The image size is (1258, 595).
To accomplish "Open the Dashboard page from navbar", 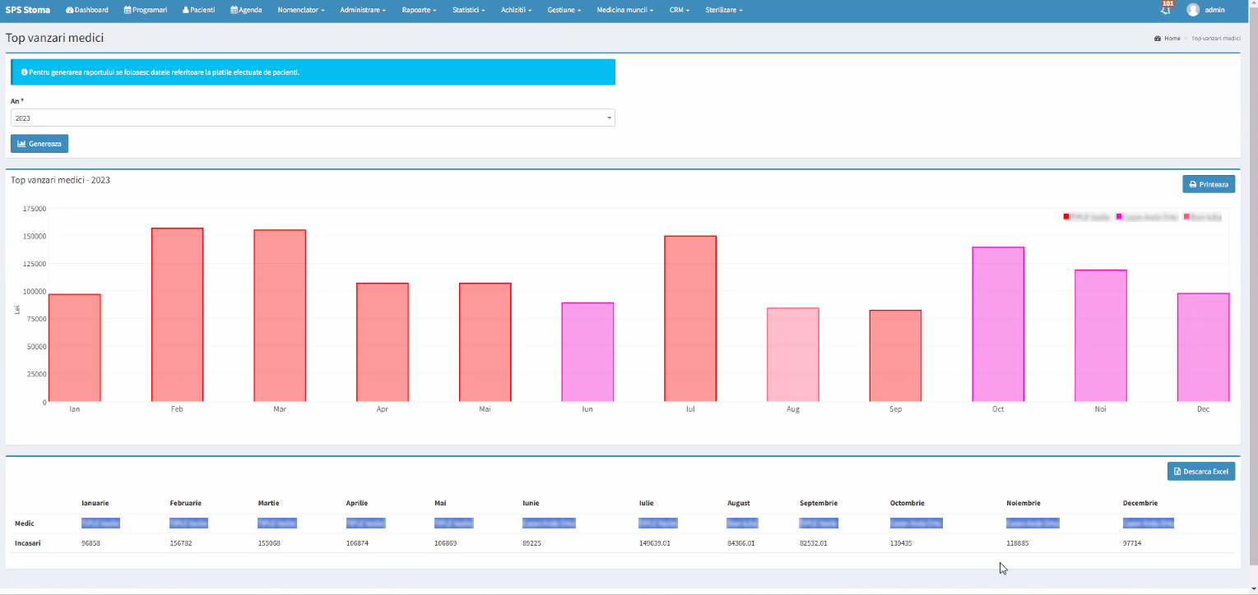I will [x=86, y=10].
